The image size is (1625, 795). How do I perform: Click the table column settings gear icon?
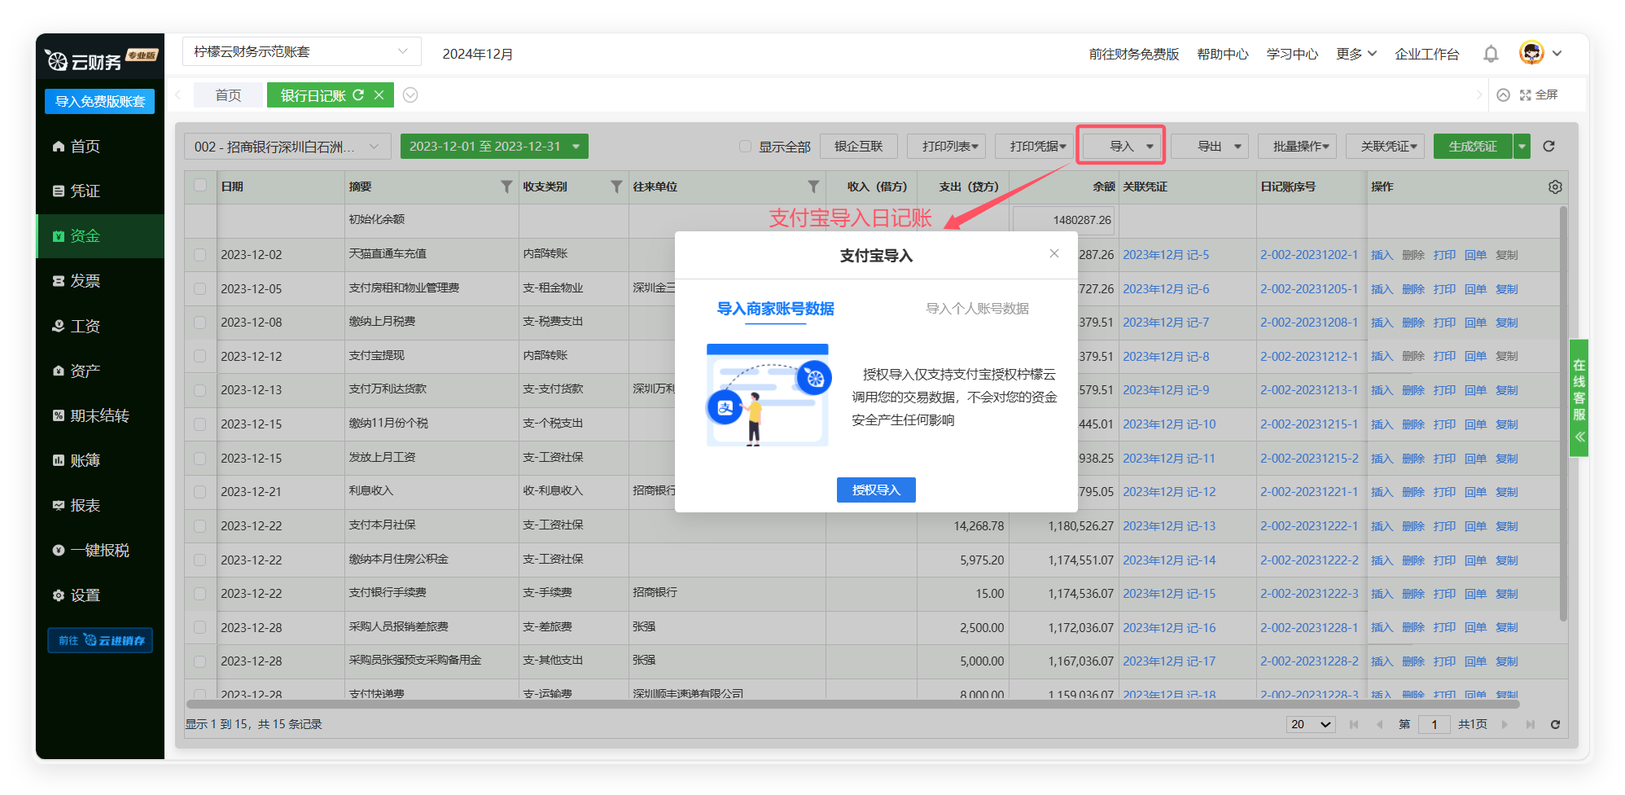pyautogui.click(x=1555, y=187)
